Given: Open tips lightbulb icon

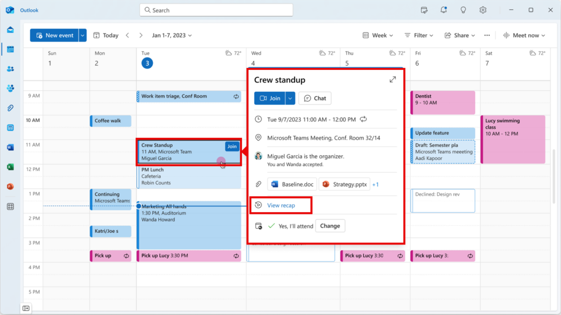Looking at the screenshot, I should coord(463,10).
